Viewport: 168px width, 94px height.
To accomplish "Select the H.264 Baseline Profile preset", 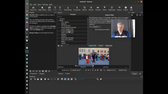I will pos(69,27).
